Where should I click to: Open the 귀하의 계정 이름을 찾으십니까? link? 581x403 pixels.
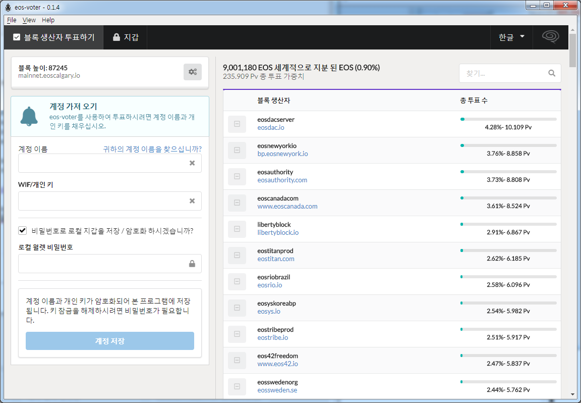(152, 149)
